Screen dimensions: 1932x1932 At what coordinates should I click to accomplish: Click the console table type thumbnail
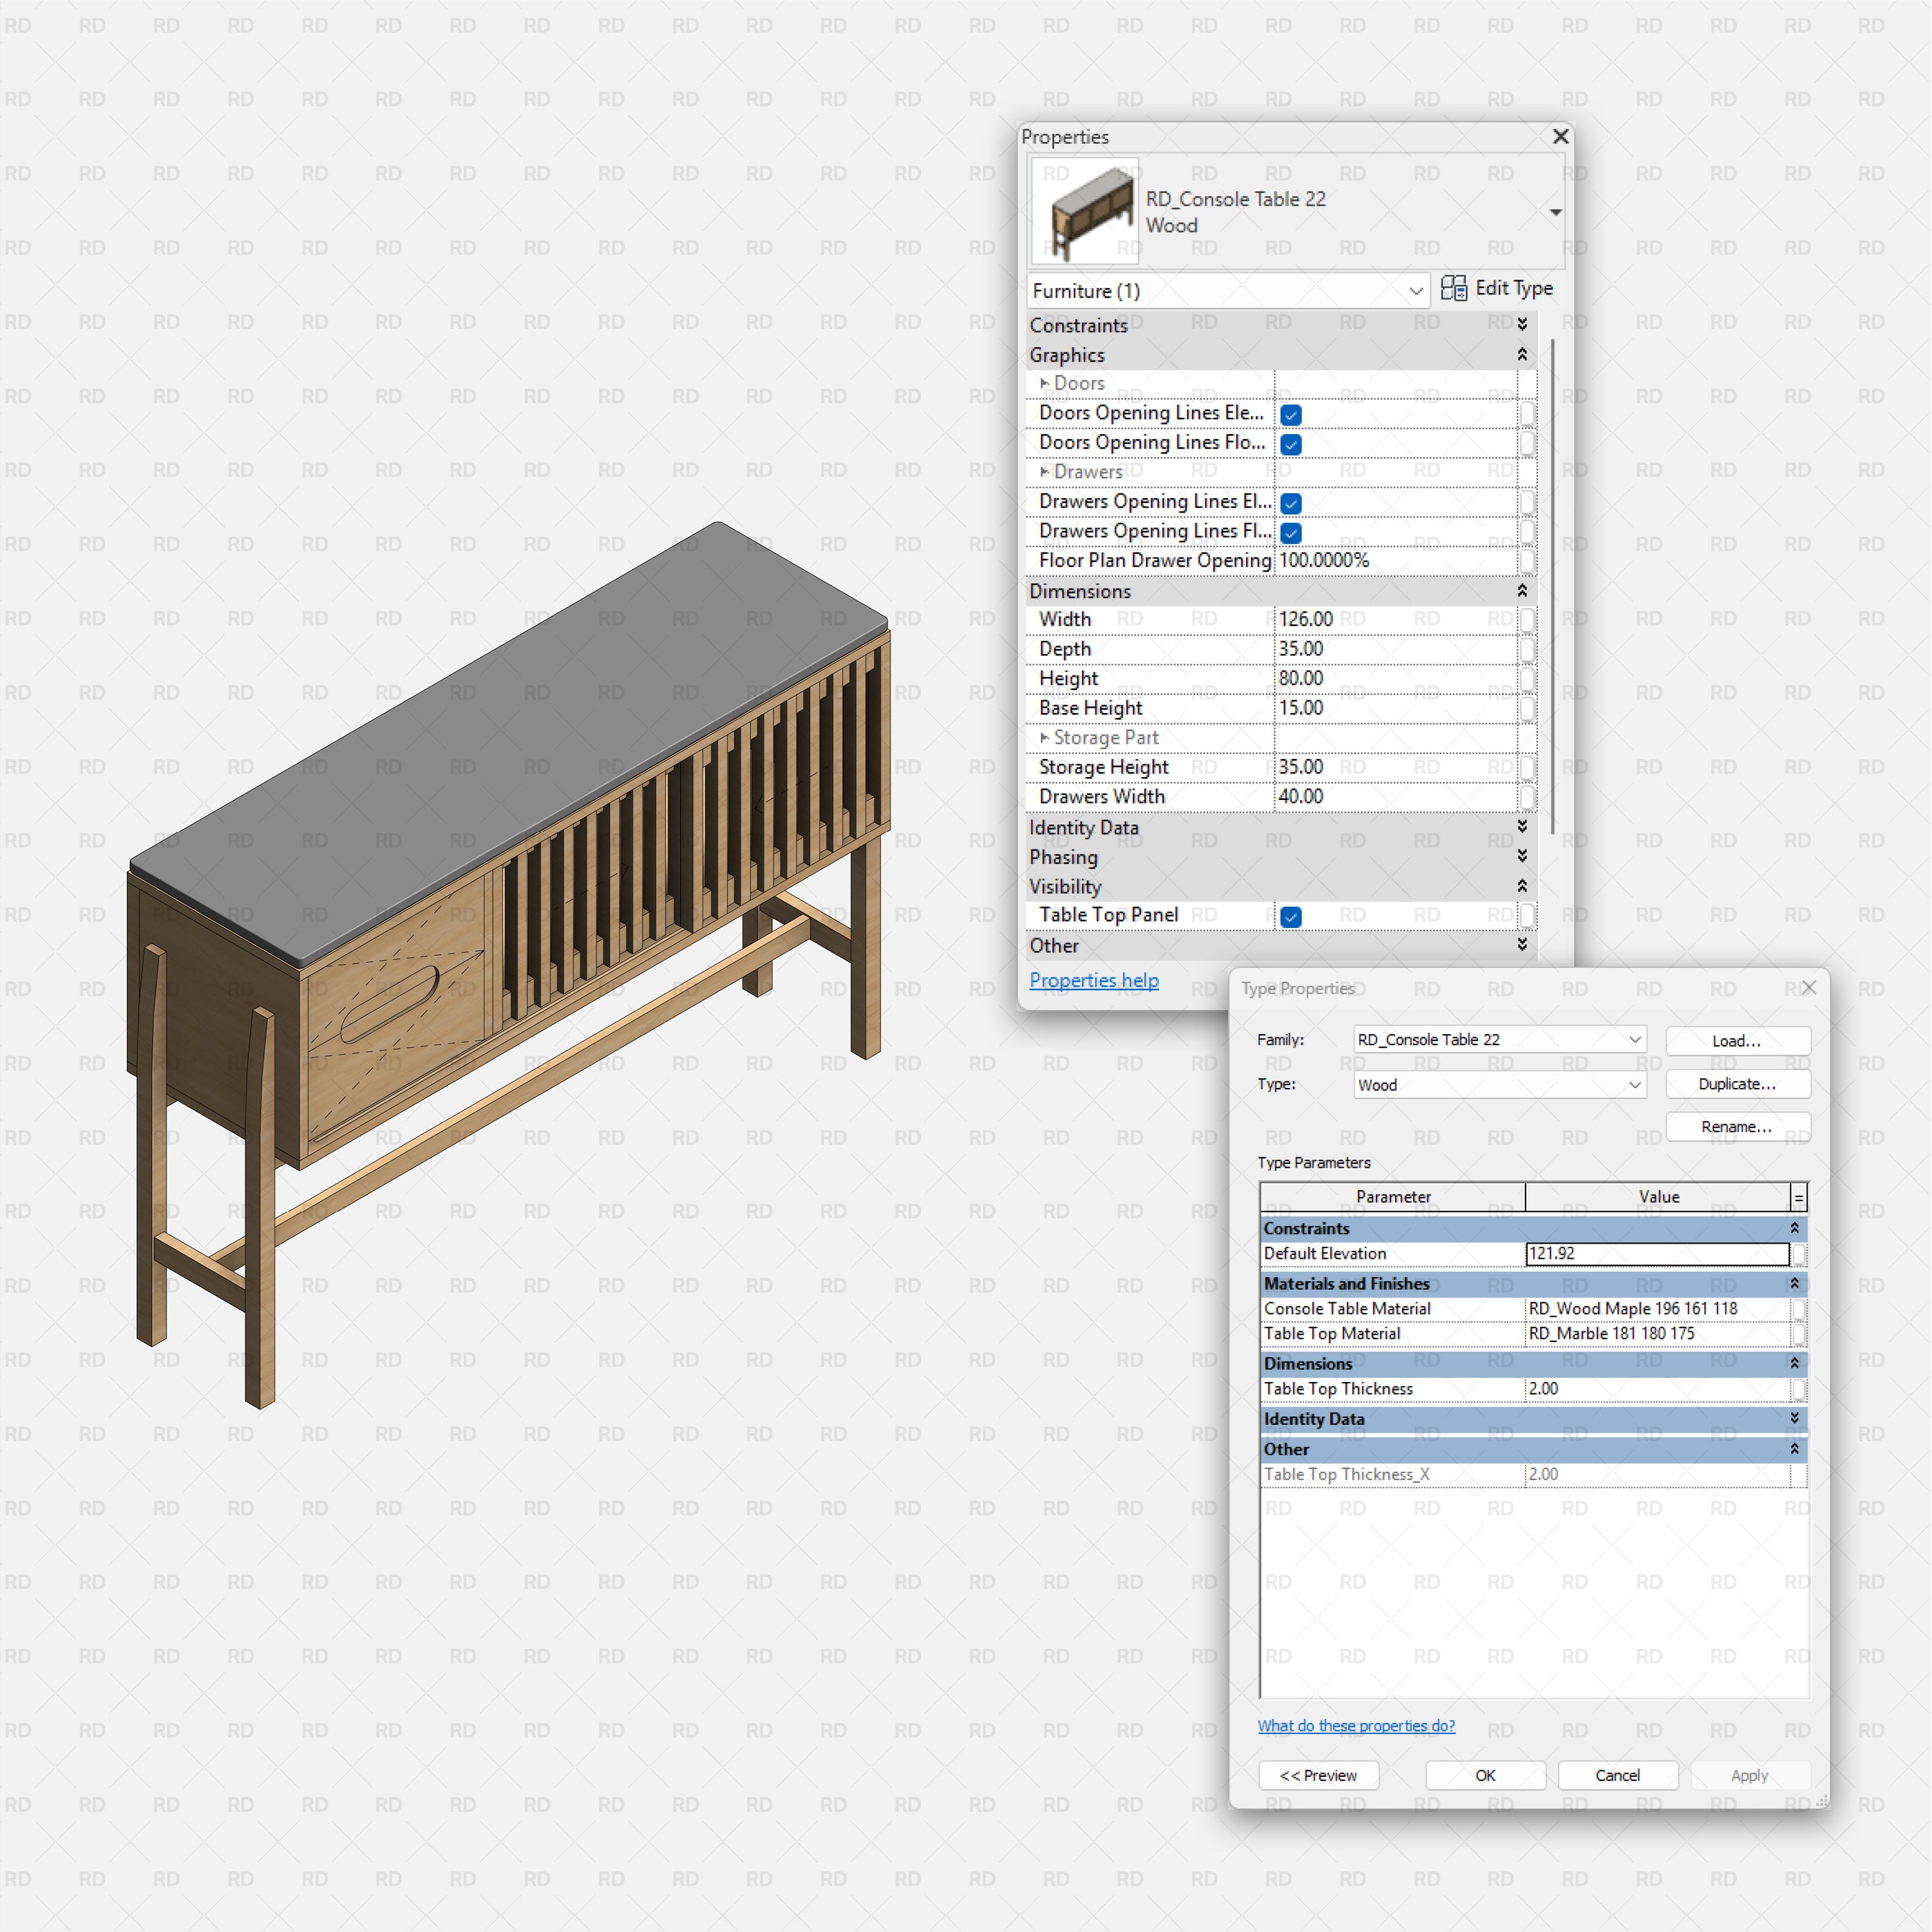tap(1085, 211)
